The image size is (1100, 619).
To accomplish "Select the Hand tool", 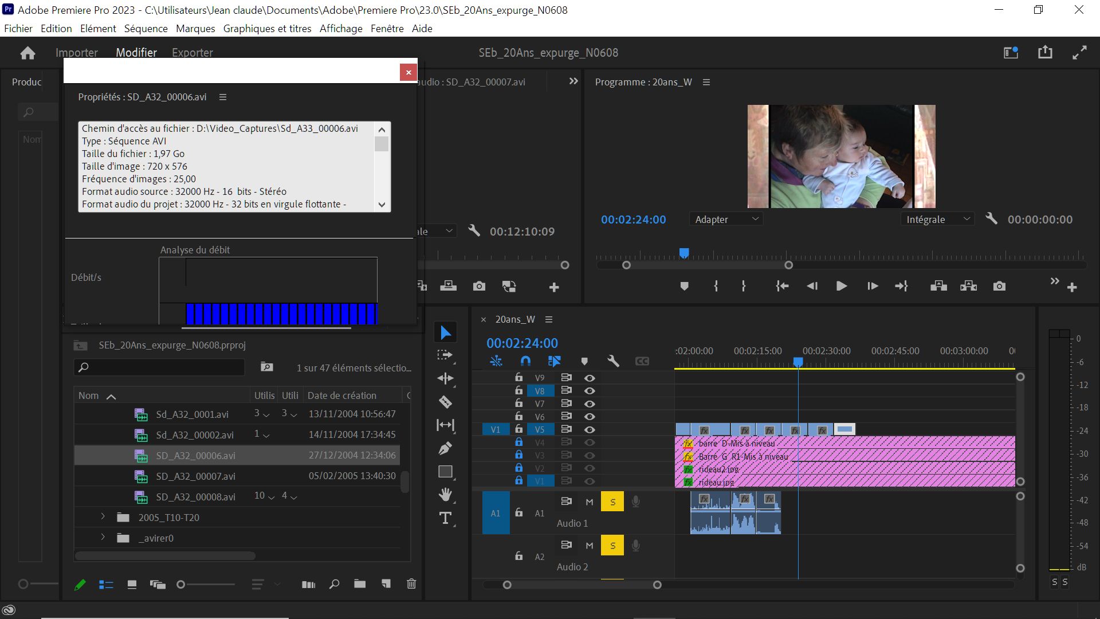I will pyautogui.click(x=445, y=494).
